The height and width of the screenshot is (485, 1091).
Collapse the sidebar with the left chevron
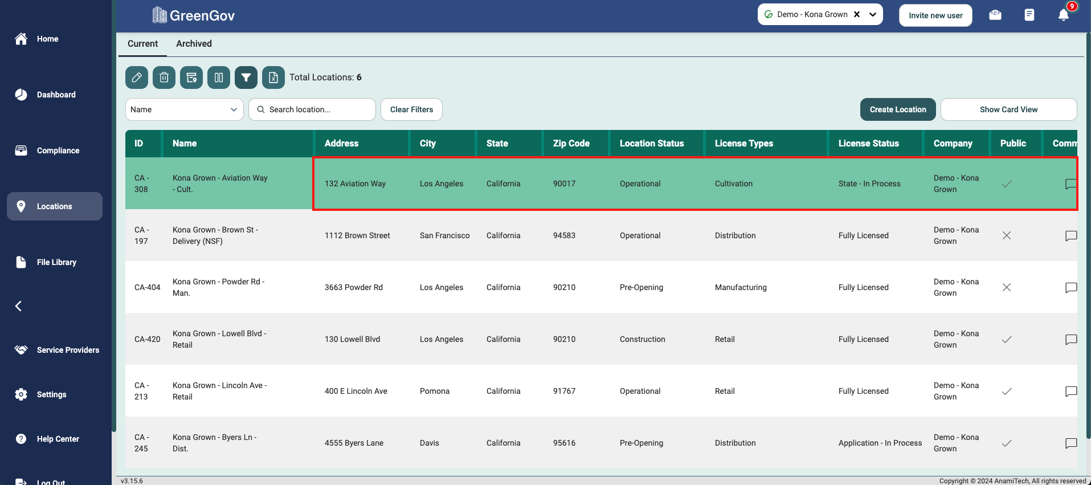click(19, 307)
